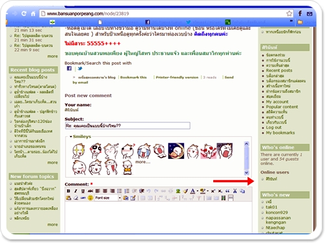
Task: Insert a numbered list in the comment
Action: coord(127,191)
